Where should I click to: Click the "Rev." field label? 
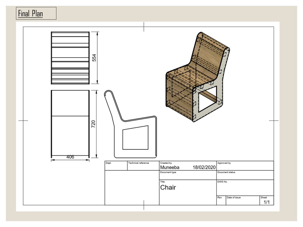220,197
